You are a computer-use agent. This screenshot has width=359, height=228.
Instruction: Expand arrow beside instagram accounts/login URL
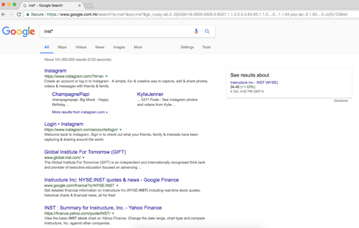[121, 130]
